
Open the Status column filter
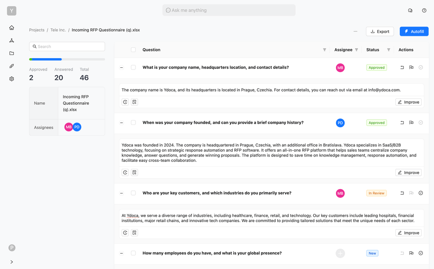[x=389, y=50]
